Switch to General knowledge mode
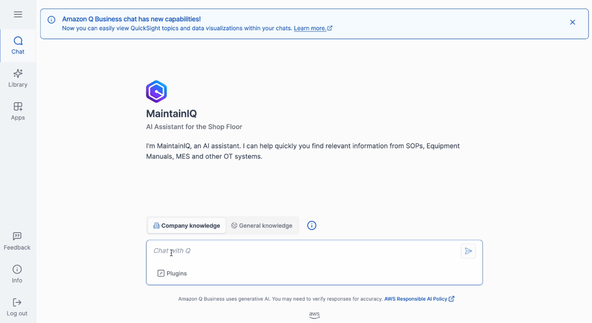 click(x=262, y=226)
